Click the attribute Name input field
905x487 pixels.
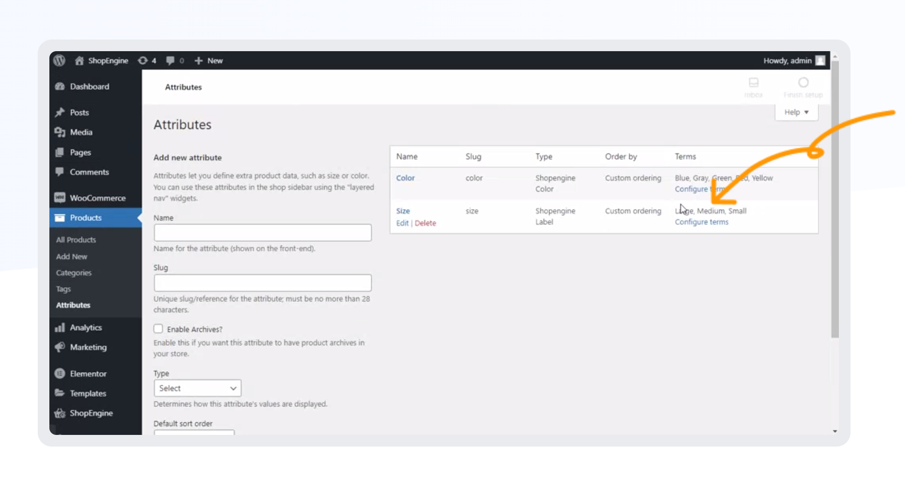click(x=263, y=233)
